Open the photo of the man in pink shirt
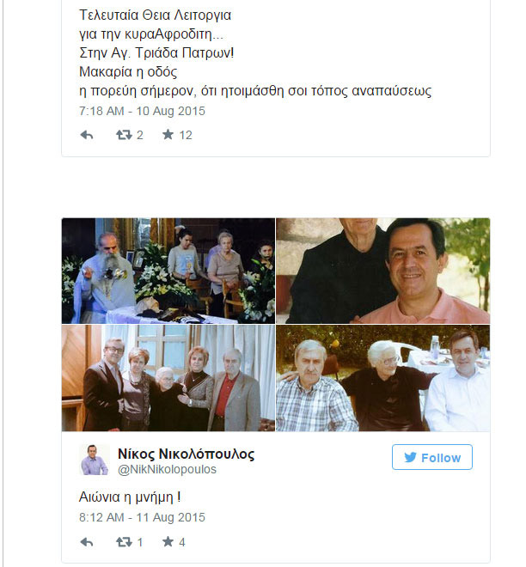Screen dimensions: 526x567 click(x=383, y=271)
